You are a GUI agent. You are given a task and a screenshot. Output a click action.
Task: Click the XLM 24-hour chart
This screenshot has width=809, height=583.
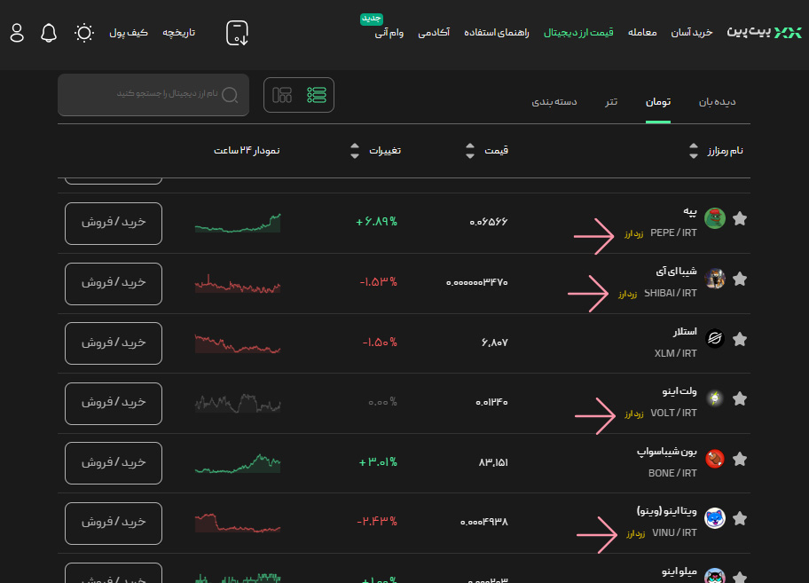tap(238, 343)
